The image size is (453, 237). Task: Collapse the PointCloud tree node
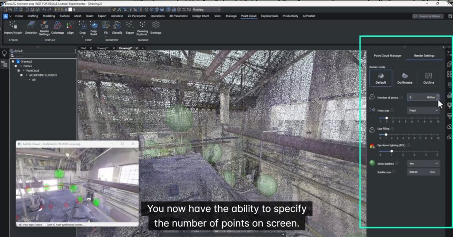click(19, 71)
